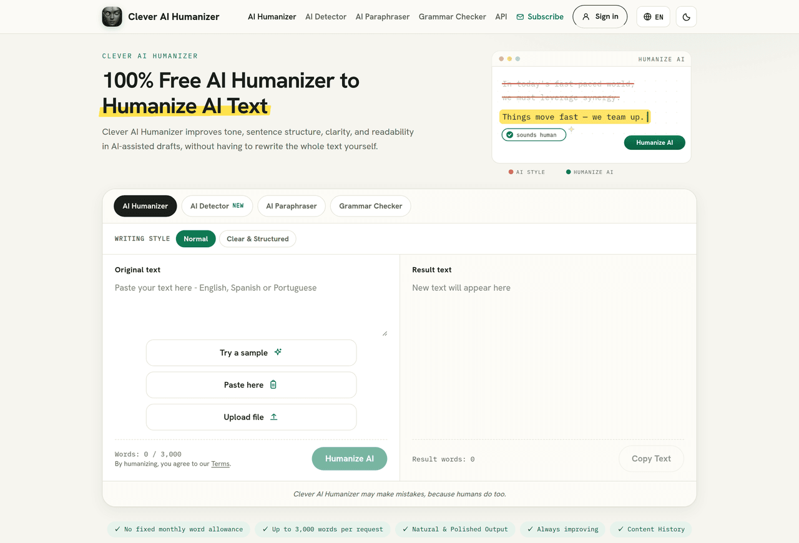Click the 'Things move fast — we team up.' highlighted line
This screenshot has height=543, width=799.
(575, 117)
